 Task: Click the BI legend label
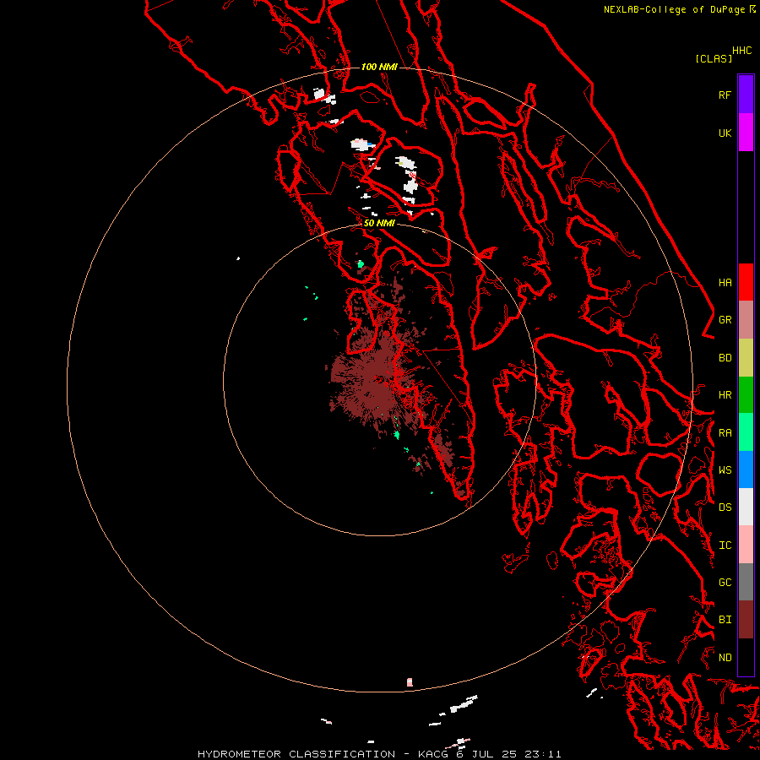[x=725, y=620]
